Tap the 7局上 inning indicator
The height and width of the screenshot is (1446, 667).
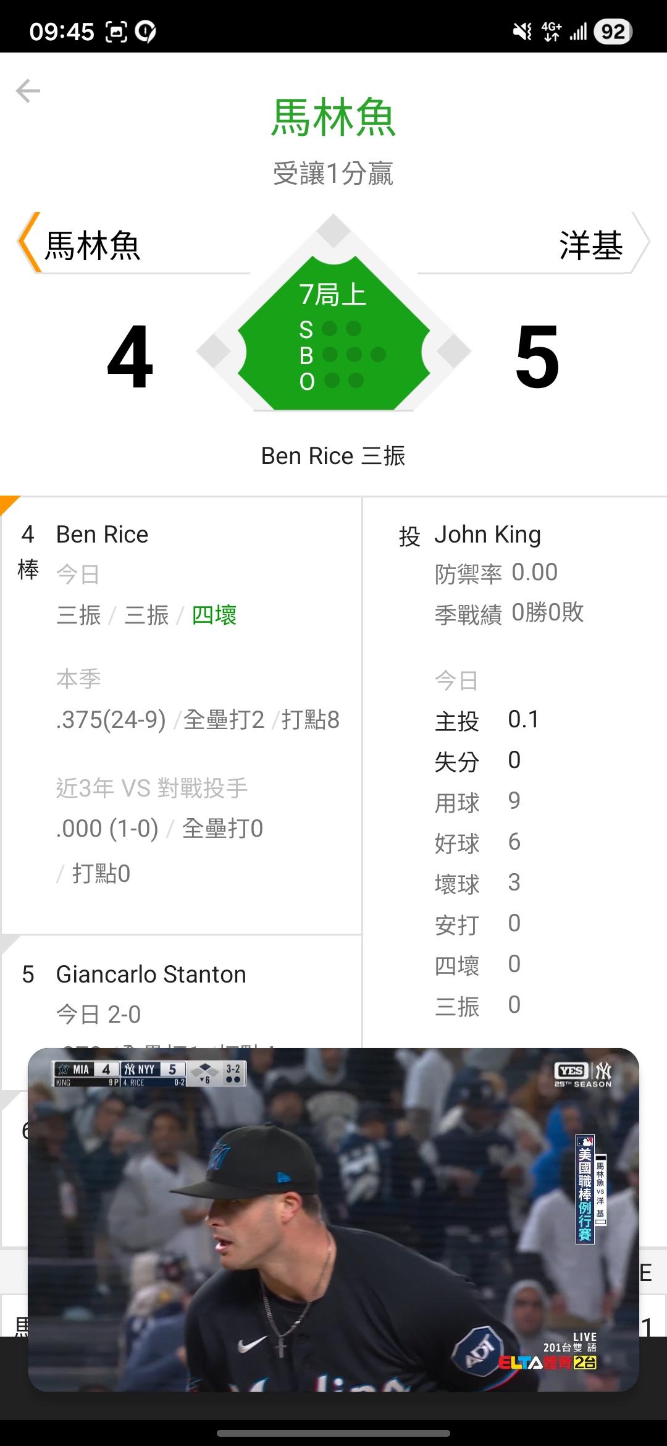[x=333, y=294]
